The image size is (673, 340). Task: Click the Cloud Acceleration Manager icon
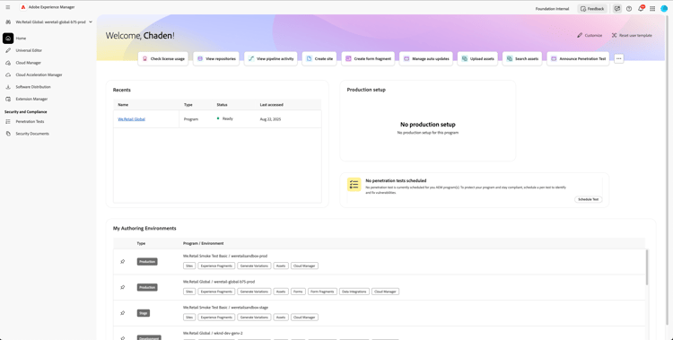click(x=8, y=74)
